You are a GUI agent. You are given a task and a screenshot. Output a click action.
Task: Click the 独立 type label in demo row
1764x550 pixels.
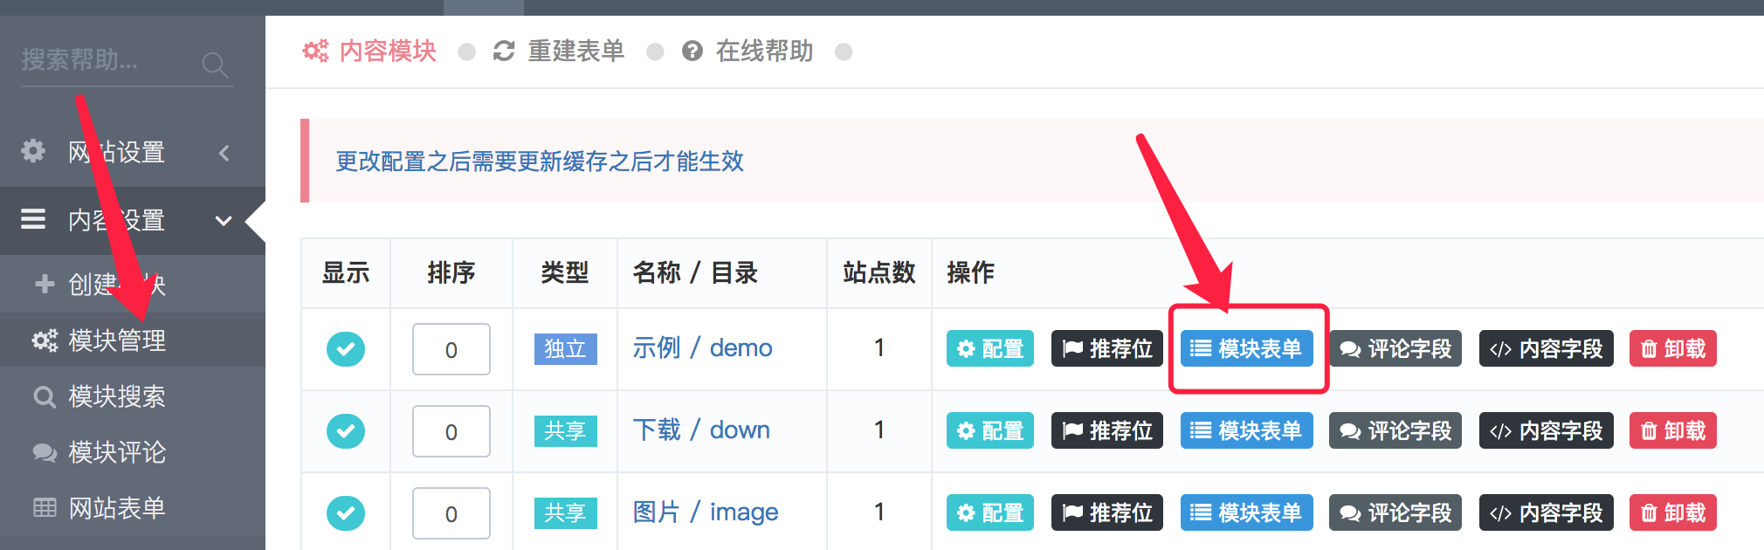(x=565, y=348)
